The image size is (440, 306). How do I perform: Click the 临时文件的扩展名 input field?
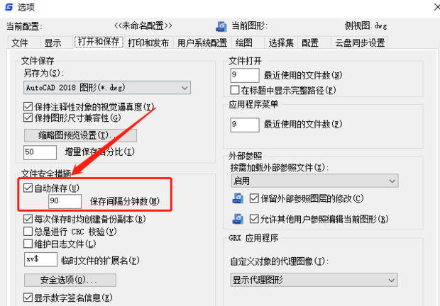40,259
